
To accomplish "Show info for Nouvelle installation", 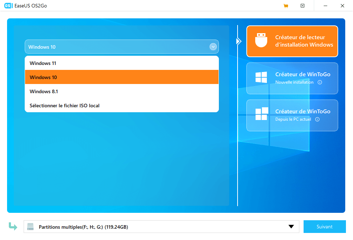I will pyautogui.click(x=320, y=82).
